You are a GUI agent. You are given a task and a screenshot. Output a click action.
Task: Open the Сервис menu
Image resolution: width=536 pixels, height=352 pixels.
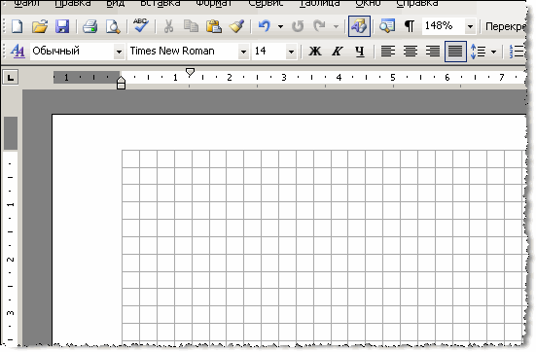[x=266, y=3]
